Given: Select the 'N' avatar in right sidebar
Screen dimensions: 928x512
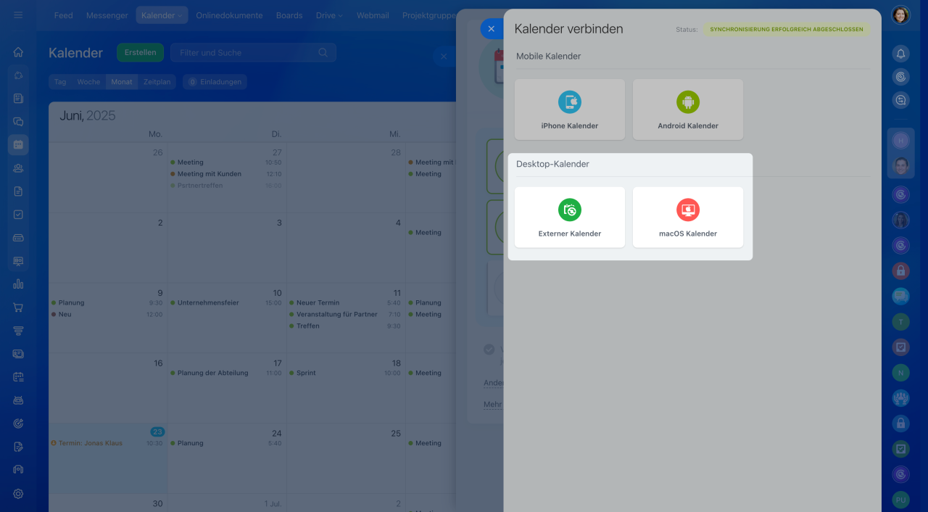Looking at the screenshot, I should tap(900, 372).
